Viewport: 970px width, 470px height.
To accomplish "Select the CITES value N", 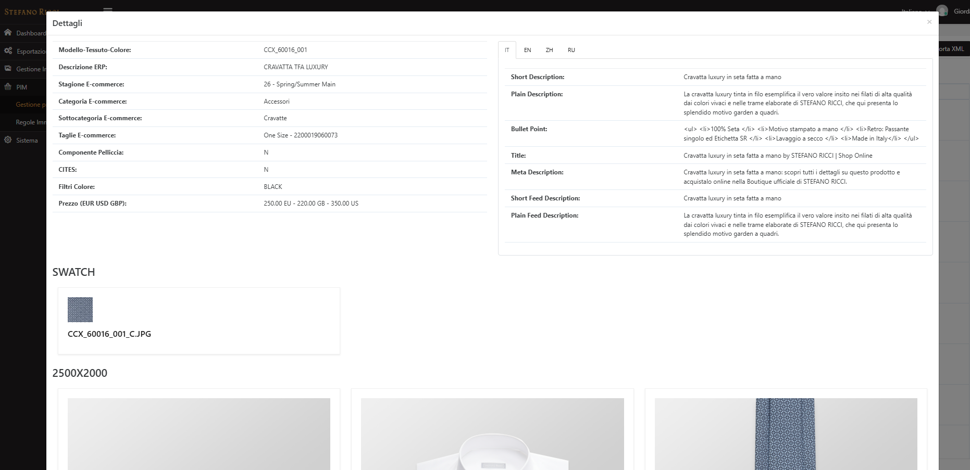I will pos(266,170).
